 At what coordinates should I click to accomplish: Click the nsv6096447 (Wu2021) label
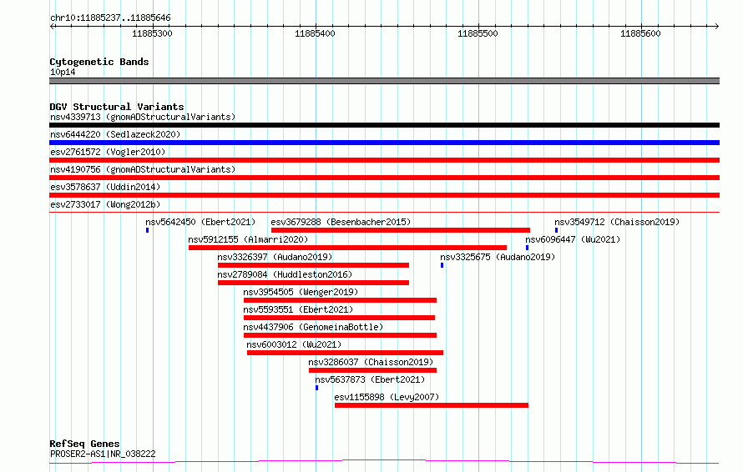(573, 239)
